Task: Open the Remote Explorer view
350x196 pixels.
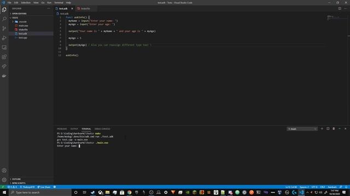Action: pyautogui.click(x=4, y=47)
